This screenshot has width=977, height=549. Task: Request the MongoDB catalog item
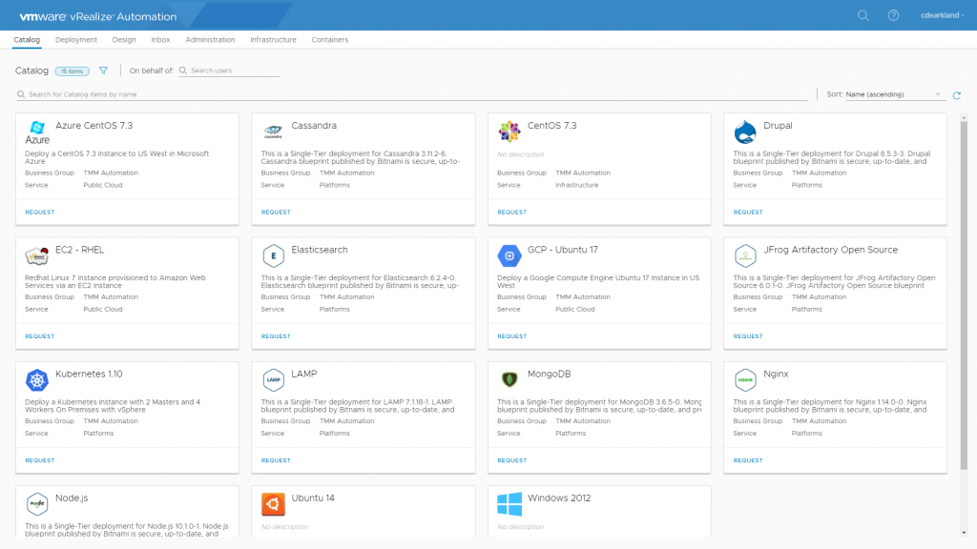512,460
